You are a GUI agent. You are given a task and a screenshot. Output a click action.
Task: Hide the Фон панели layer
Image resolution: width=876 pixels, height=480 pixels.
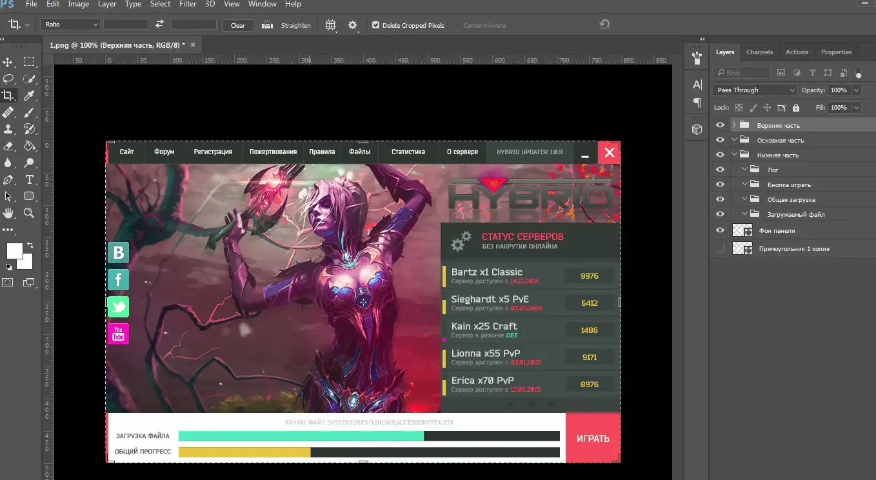(721, 230)
